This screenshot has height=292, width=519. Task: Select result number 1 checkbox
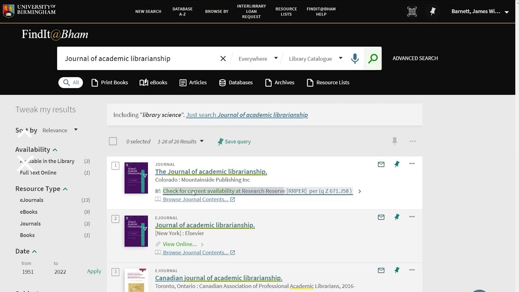[116, 165]
